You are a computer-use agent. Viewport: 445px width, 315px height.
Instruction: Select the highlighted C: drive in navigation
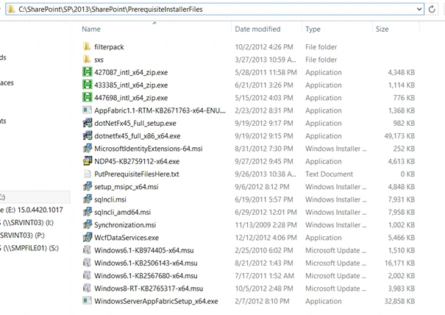coord(35,197)
